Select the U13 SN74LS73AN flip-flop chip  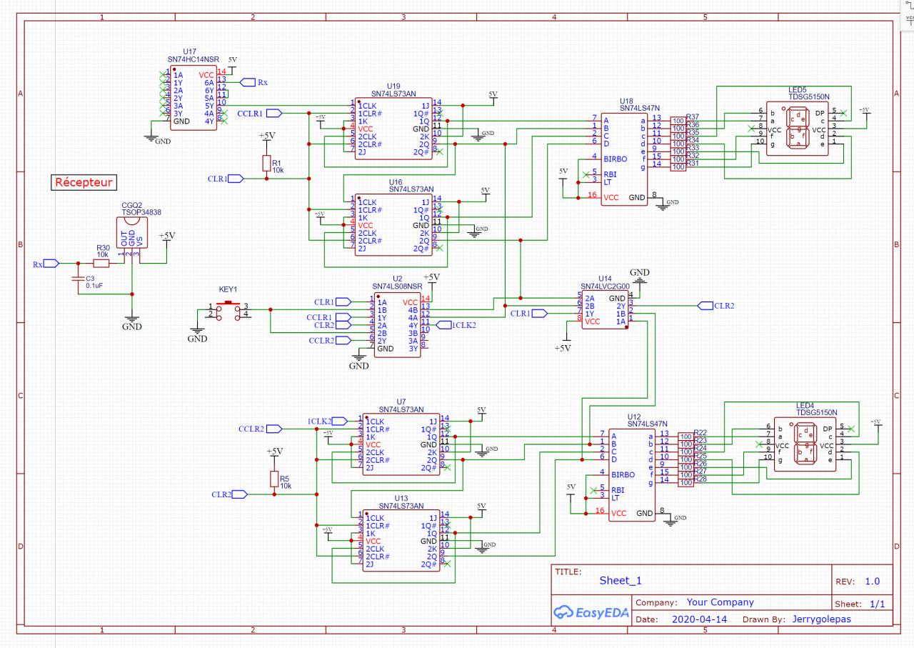click(401, 540)
